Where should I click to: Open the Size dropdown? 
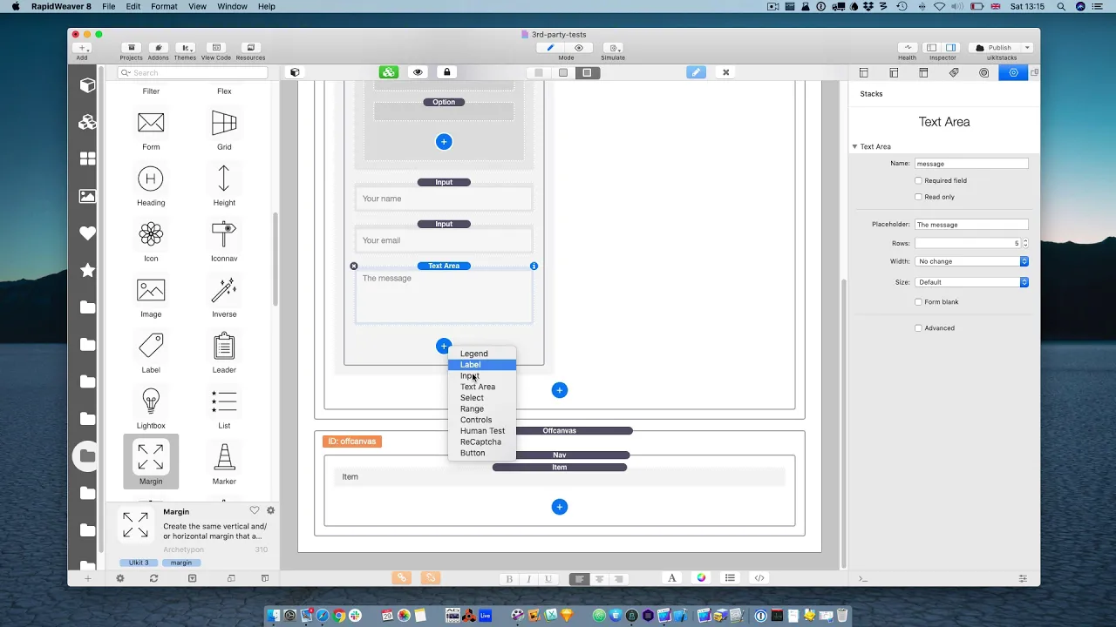[971, 282]
